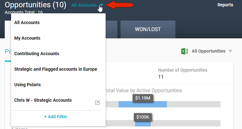Collapse the All Accounts filter arrow in header
The width and height of the screenshot is (242, 129).
click(101, 5)
